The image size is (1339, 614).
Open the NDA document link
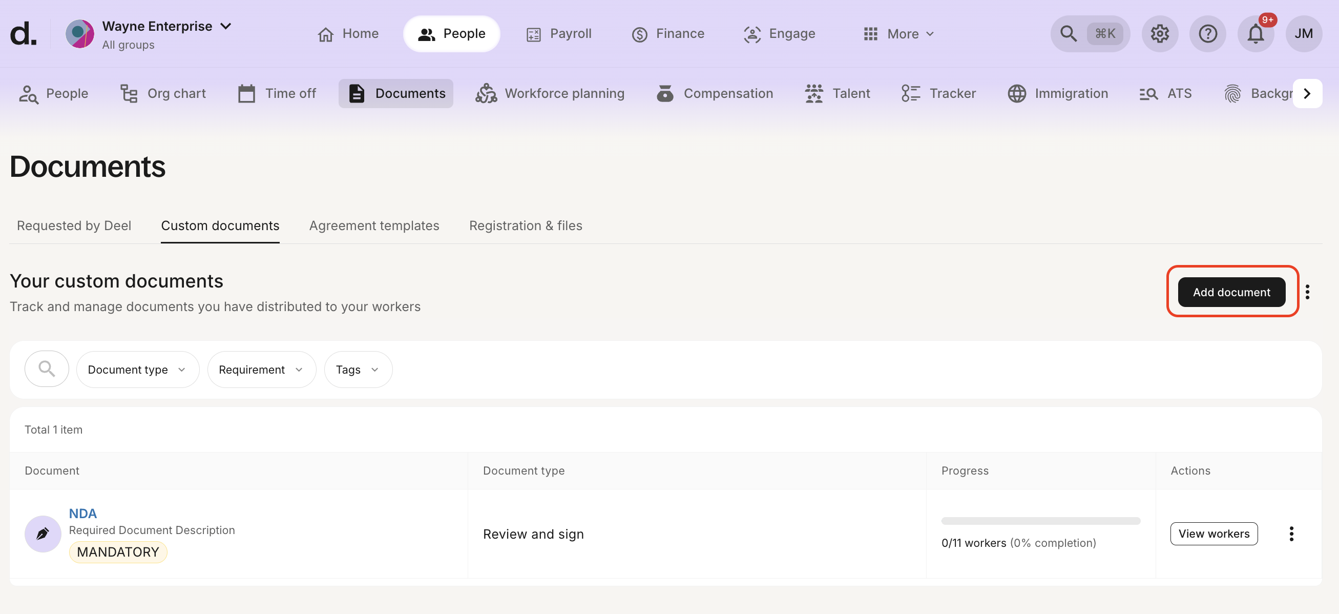tap(82, 513)
